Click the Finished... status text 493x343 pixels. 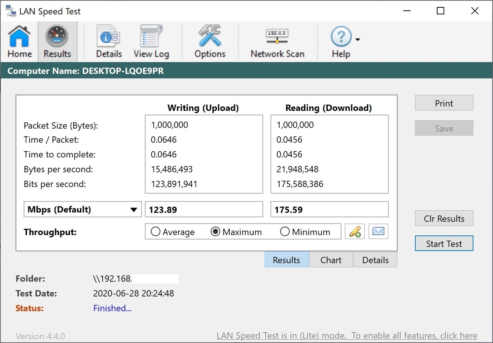click(113, 308)
